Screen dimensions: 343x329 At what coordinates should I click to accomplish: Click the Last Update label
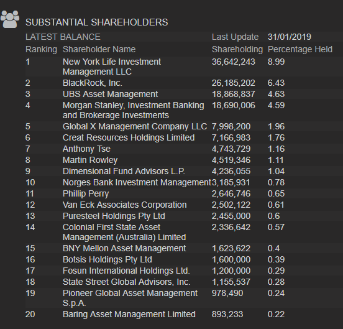235,37
